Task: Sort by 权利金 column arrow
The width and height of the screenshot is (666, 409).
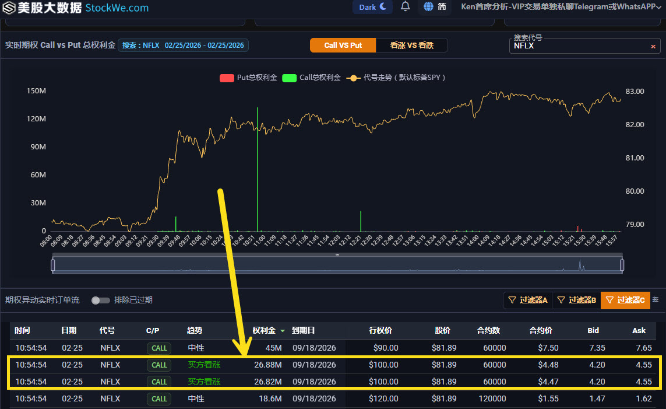Action: click(283, 331)
